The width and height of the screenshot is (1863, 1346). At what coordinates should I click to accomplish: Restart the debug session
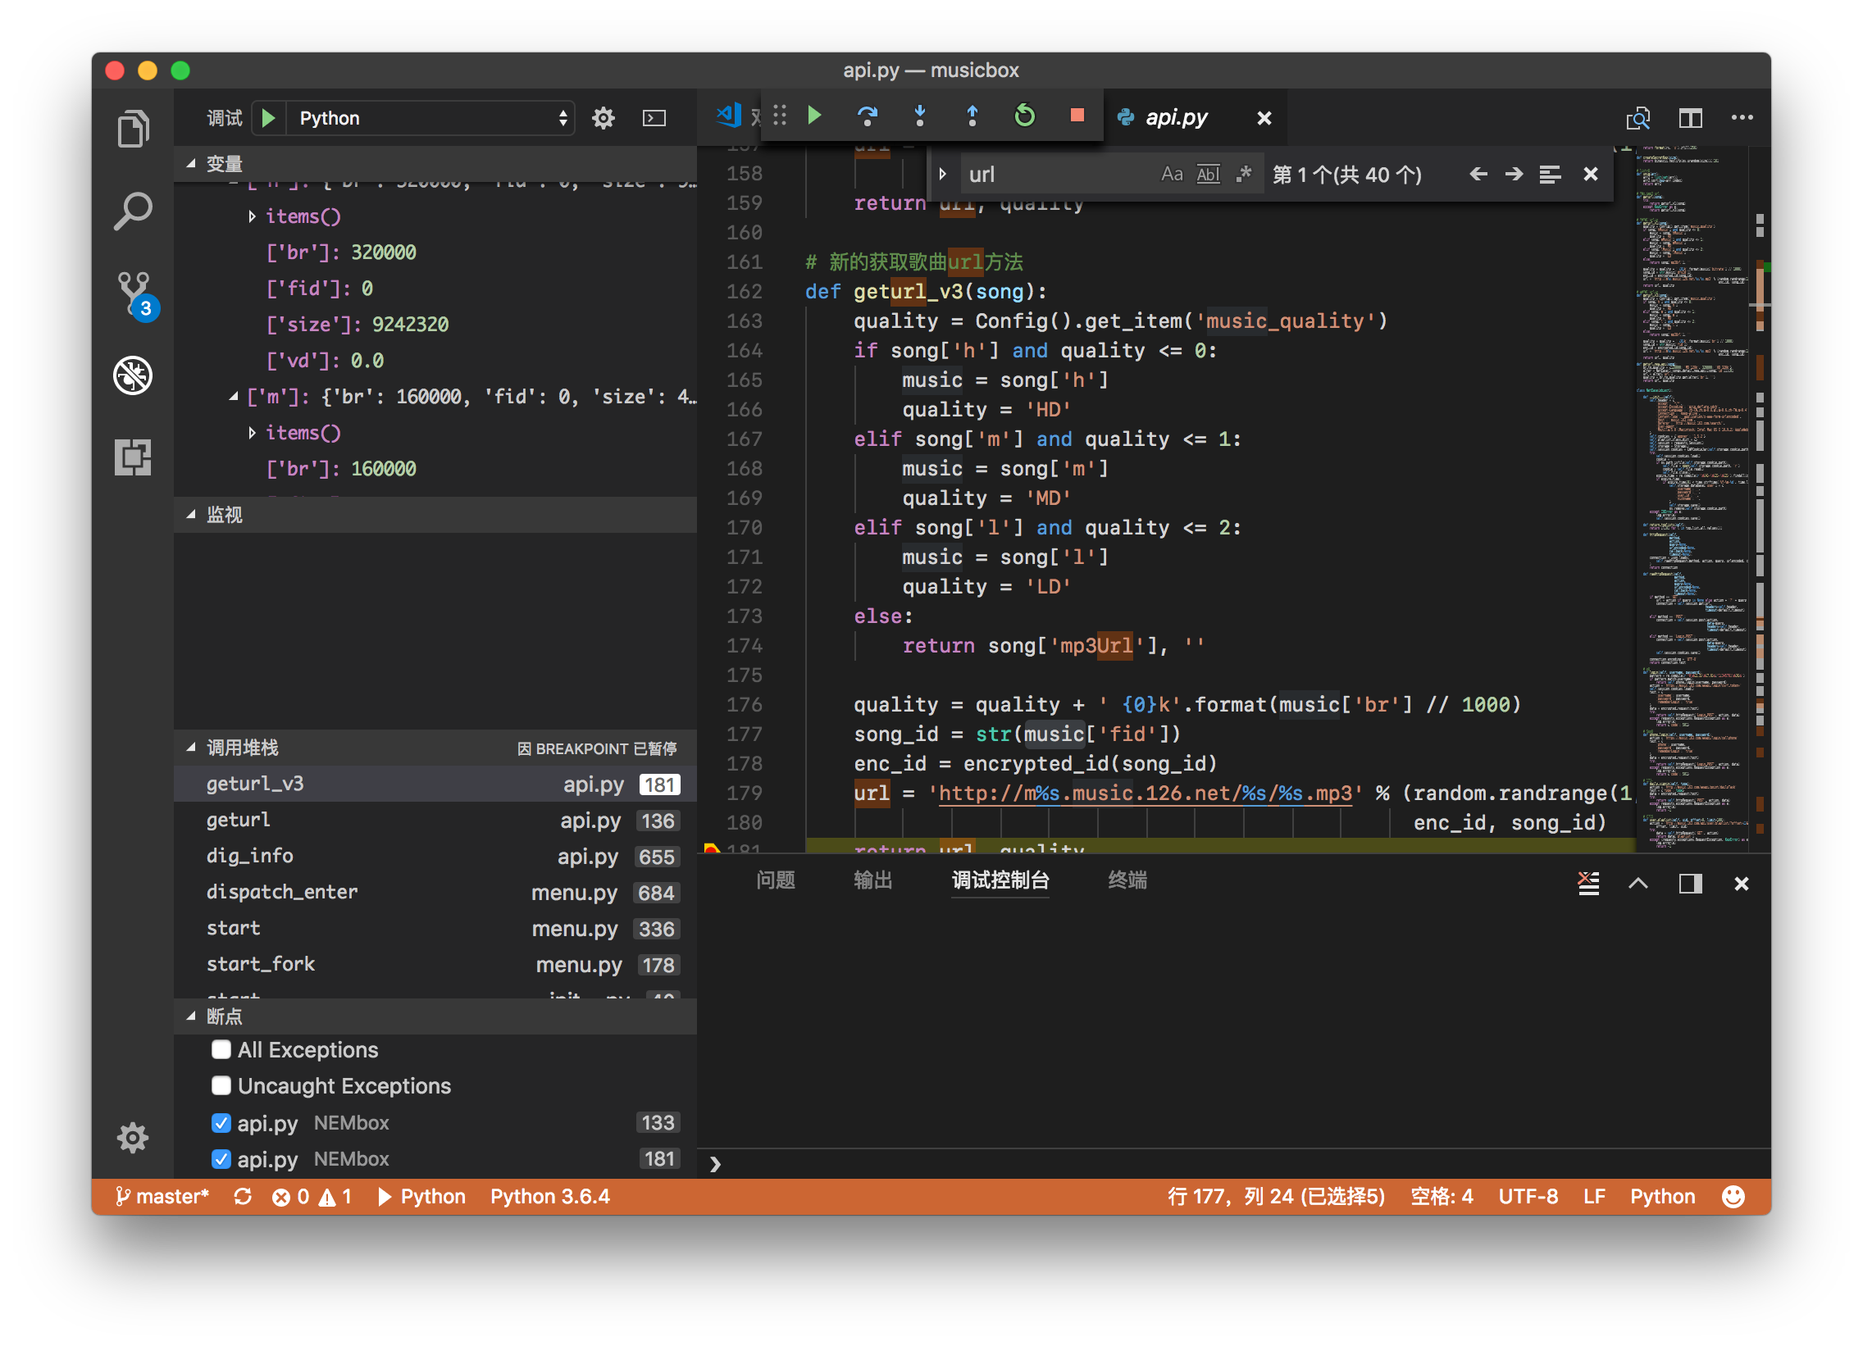tap(1023, 116)
